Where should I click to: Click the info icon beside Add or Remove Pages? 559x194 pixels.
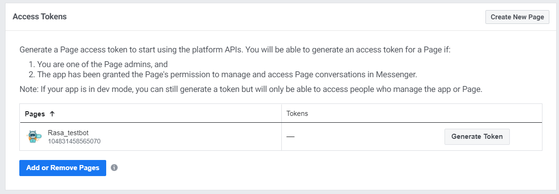[x=114, y=168]
